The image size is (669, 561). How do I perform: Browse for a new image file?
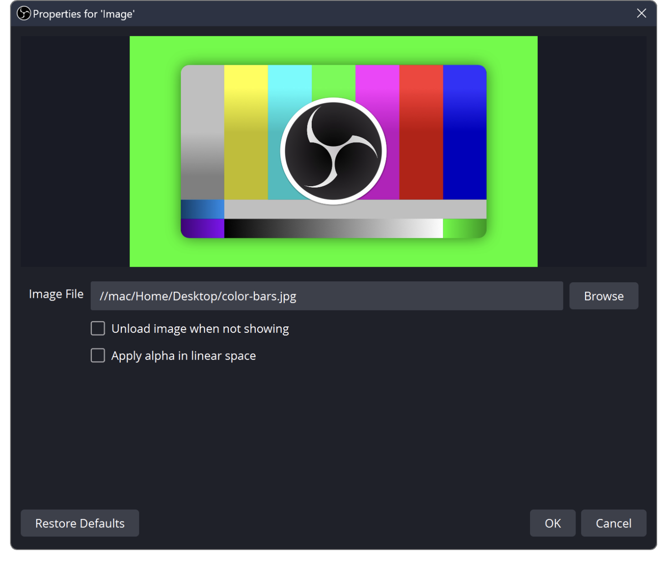pyautogui.click(x=603, y=296)
